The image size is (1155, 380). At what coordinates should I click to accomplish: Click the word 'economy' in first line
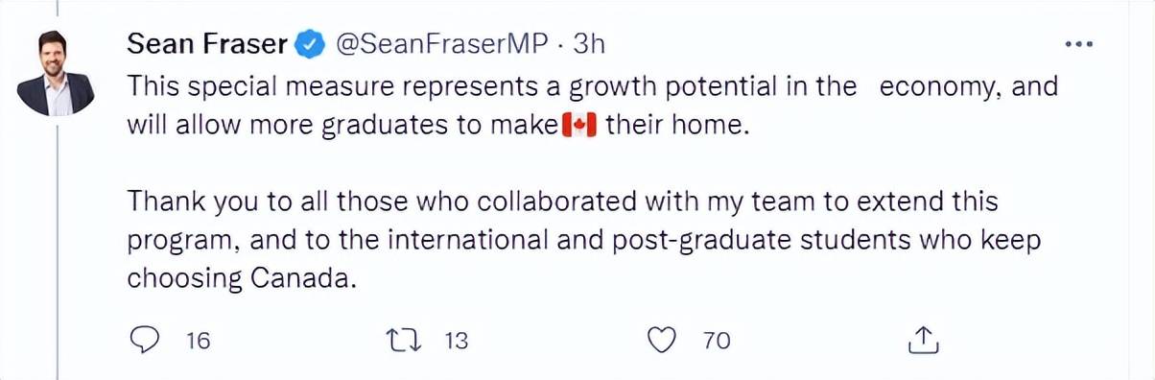click(940, 87)
